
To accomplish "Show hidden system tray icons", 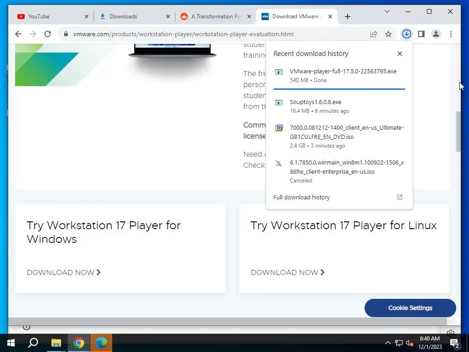I will coord(387,343).
